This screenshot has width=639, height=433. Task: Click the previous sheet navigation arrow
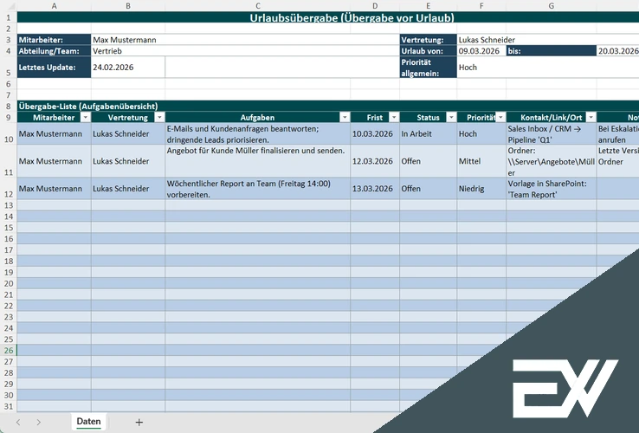18,423
